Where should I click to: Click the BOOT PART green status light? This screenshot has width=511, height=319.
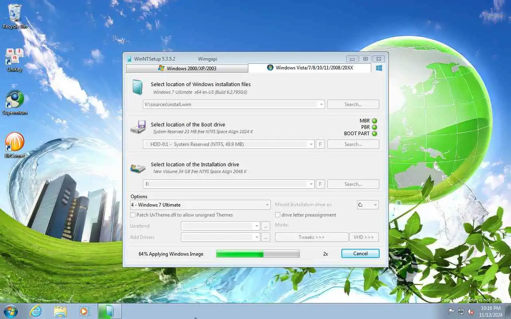(374, 134)
